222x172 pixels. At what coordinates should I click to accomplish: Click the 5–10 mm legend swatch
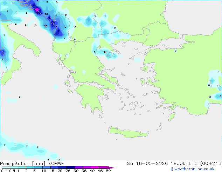[38, 167]
